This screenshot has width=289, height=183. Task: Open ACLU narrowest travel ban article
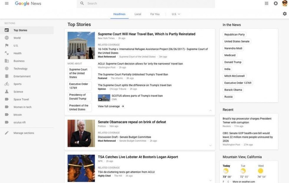coord(140,63)
